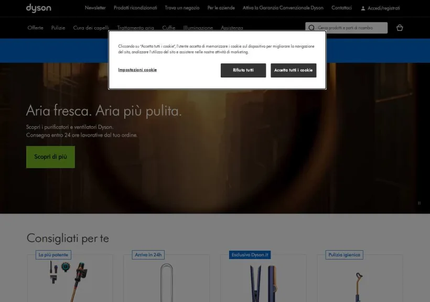
Task: Open Attiva la Garanzia Convenzionale Dyson
Action: coord(283,8)
